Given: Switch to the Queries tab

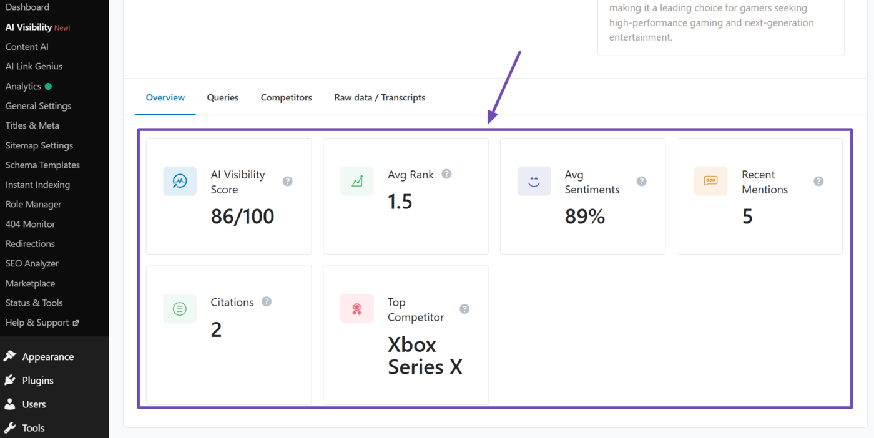Looking at the screenshot, I should 223,97.
